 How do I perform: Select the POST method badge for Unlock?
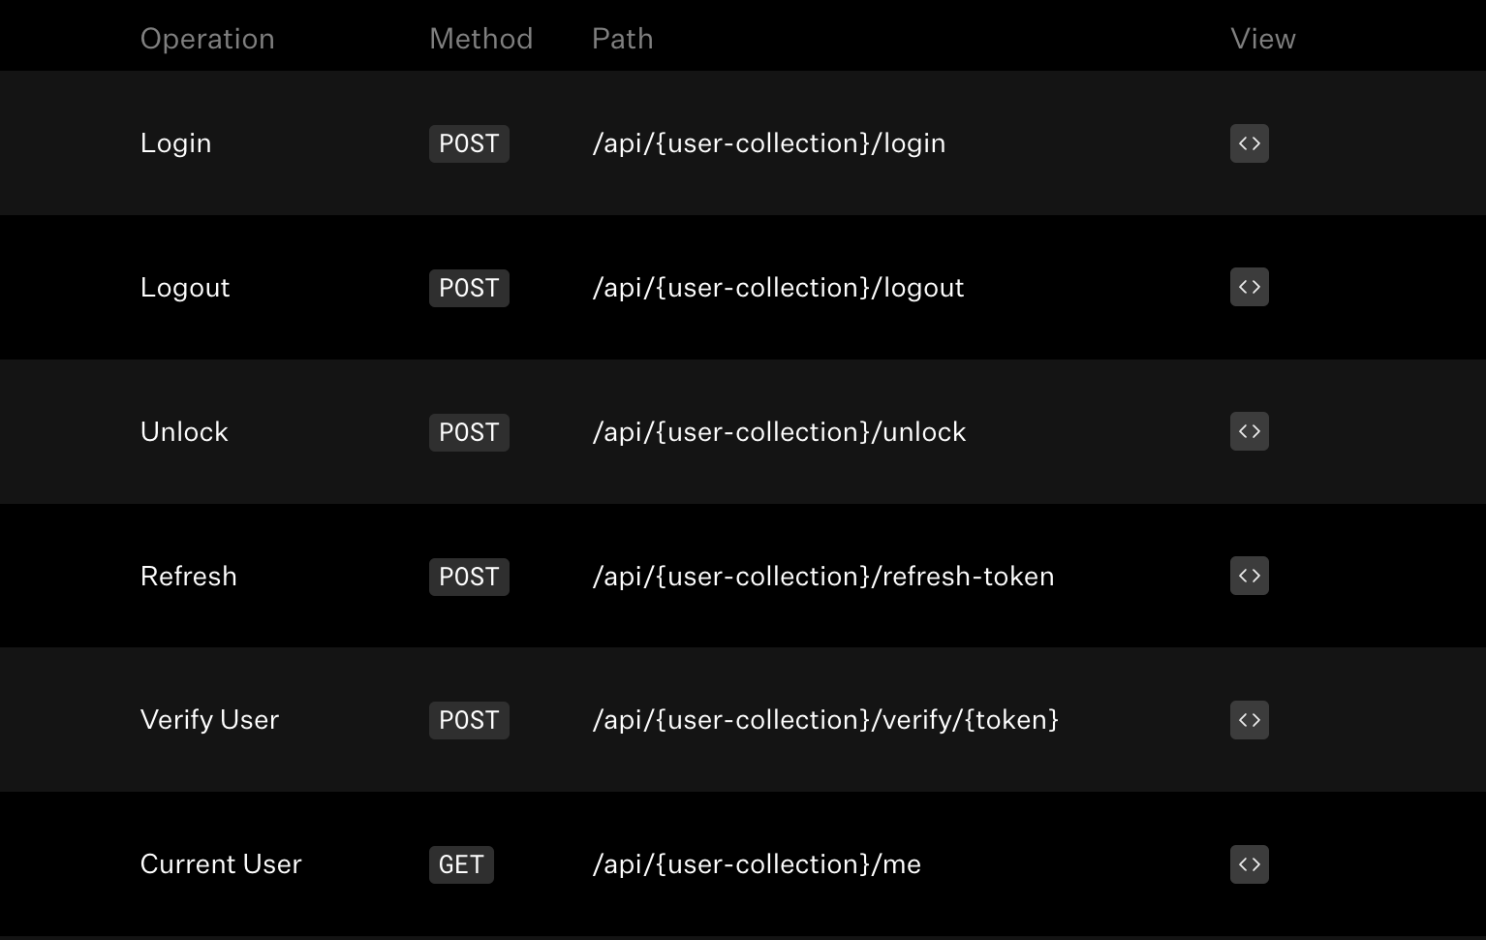tap(469, 432)
